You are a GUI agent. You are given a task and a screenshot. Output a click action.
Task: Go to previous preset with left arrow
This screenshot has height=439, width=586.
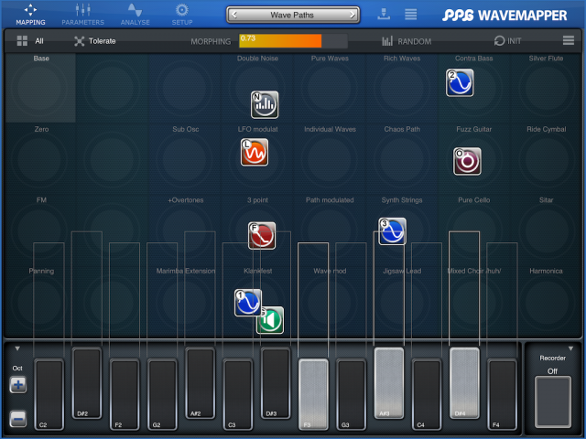click(236, 15)
